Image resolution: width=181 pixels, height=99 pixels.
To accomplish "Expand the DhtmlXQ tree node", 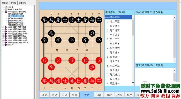I will [3, 45].
